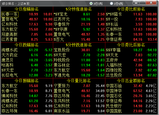Select 亨通光电 stock row
159x115 pixels.
tap(79, 75)
